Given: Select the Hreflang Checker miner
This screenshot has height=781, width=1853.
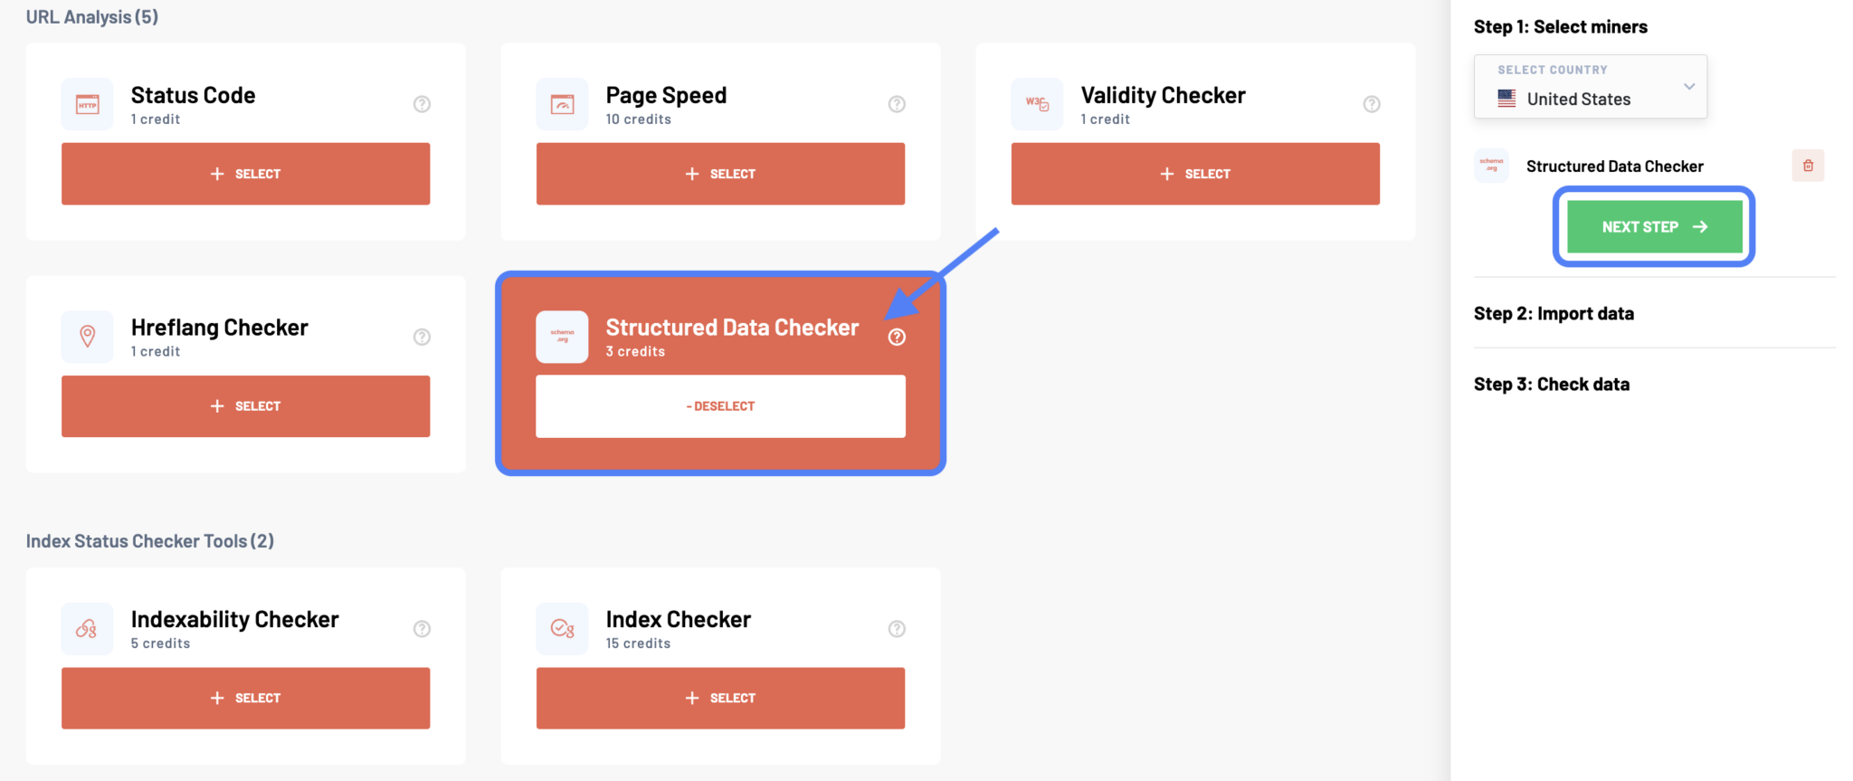Looking at the screenshot, I should (245, 405).
